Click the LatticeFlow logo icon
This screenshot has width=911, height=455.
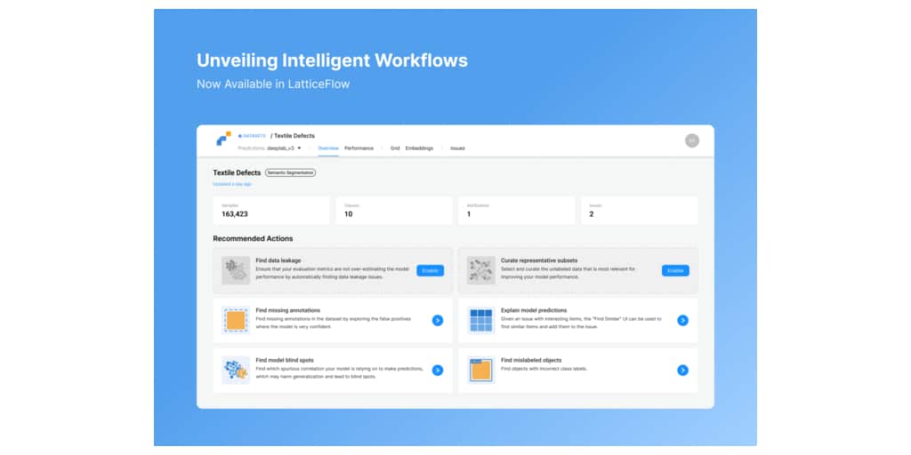[223, 140]
